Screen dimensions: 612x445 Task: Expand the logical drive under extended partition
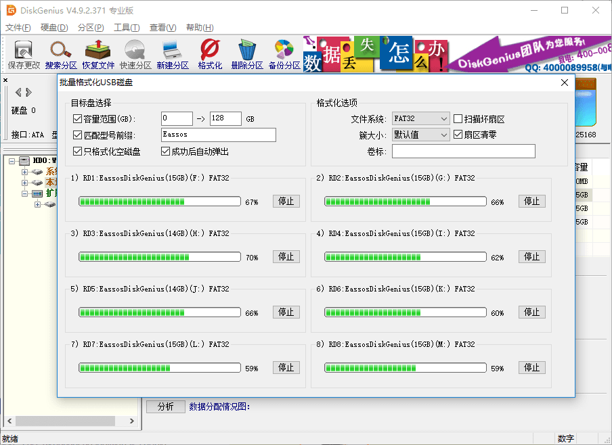pos(37,204)
